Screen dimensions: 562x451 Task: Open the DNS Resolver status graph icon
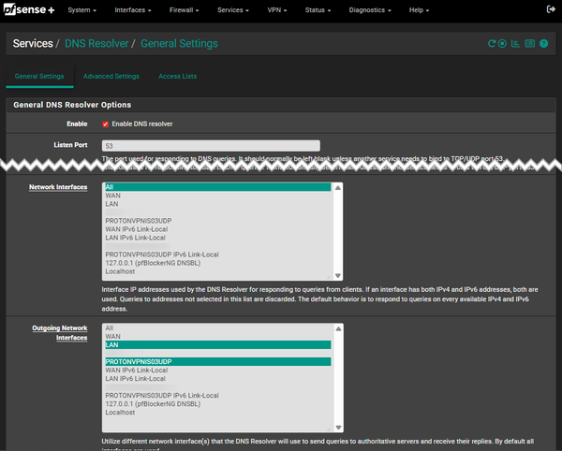(x=515, y=44)
